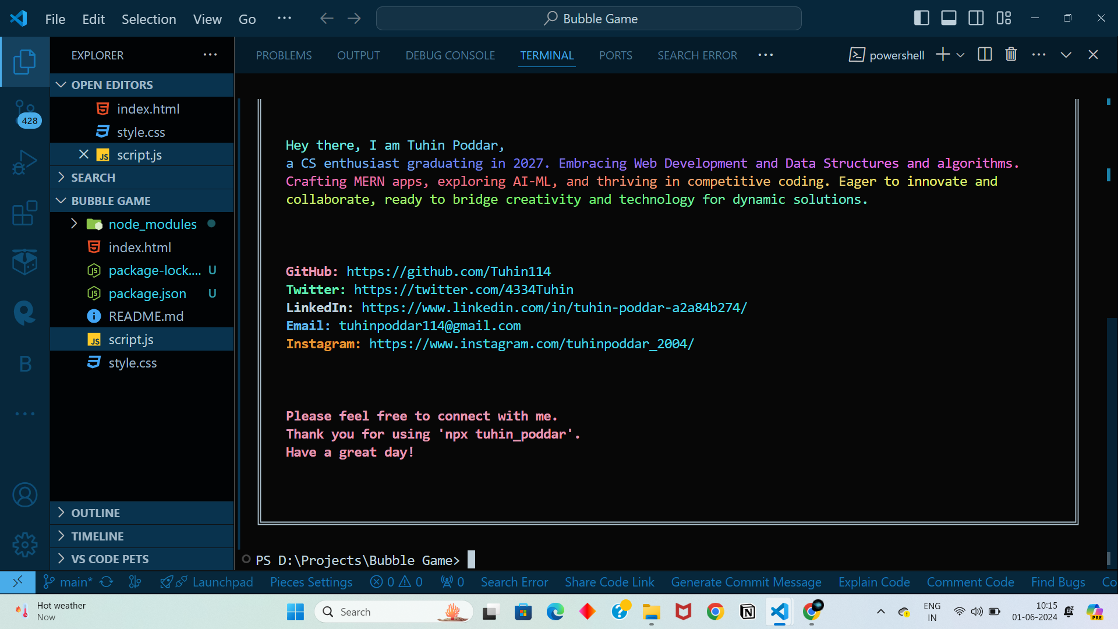Show more panel tabs via ellipsis
This screenshot has height=629, width=1118.
coord(766,55)
